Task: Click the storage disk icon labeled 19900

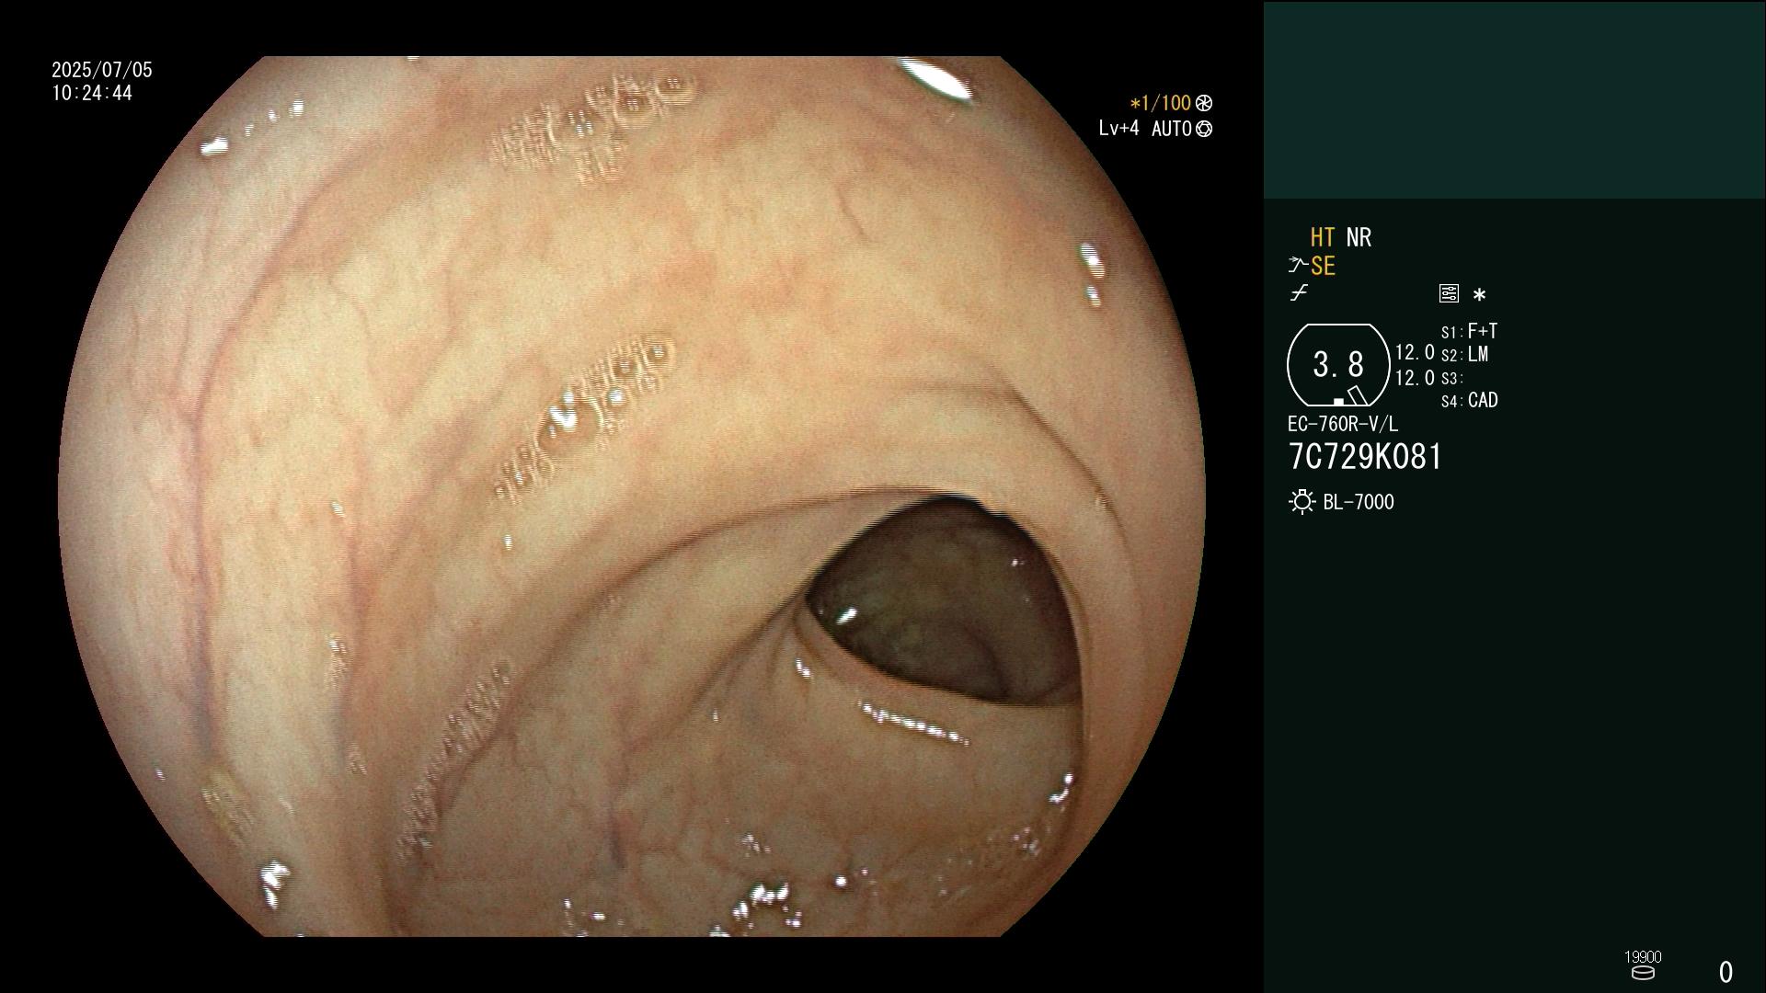Action: 1643,973
